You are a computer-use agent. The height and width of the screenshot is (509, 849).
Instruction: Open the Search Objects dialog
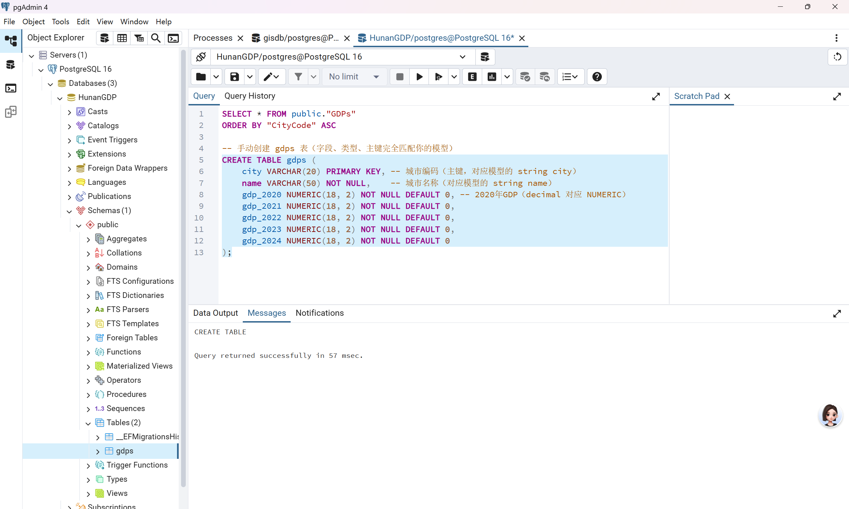[156, 38]
